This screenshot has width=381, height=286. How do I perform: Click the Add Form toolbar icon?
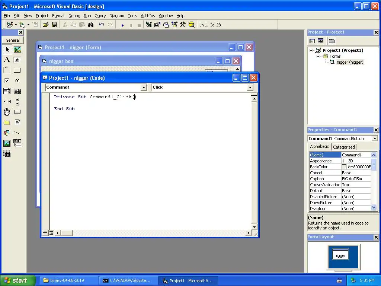[22, 25]
